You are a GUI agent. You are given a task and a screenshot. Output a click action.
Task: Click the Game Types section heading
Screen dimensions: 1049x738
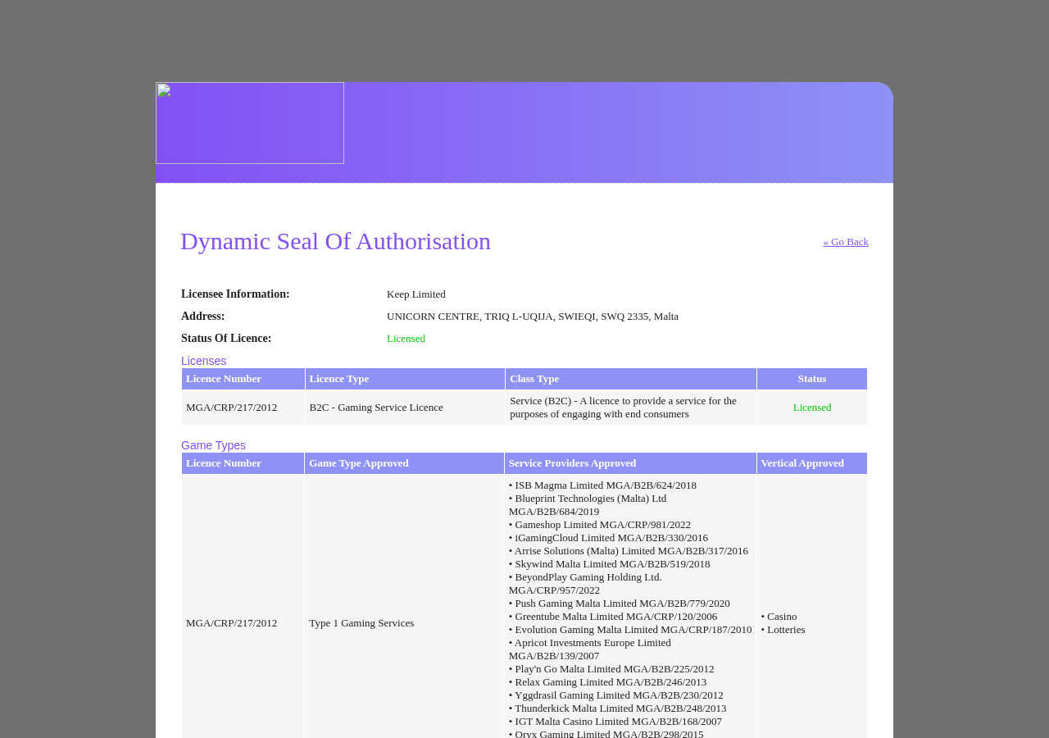213,445
